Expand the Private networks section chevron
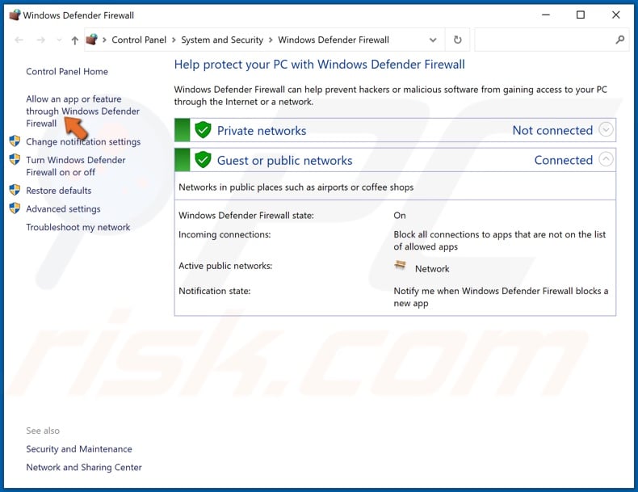The image size is (638, 492). (x=606, y=130)
